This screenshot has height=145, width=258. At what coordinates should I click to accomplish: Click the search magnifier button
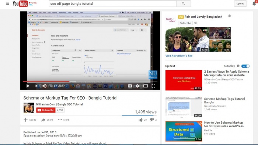coord(183,4)
